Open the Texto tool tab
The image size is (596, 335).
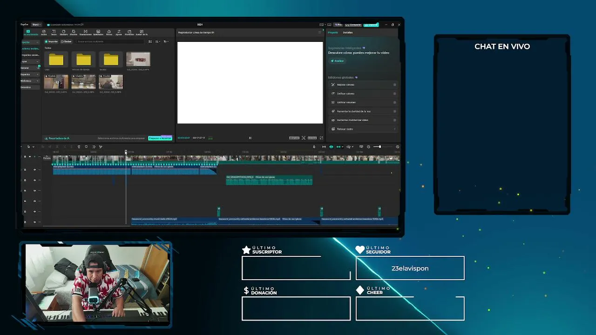tap(54, 33)
